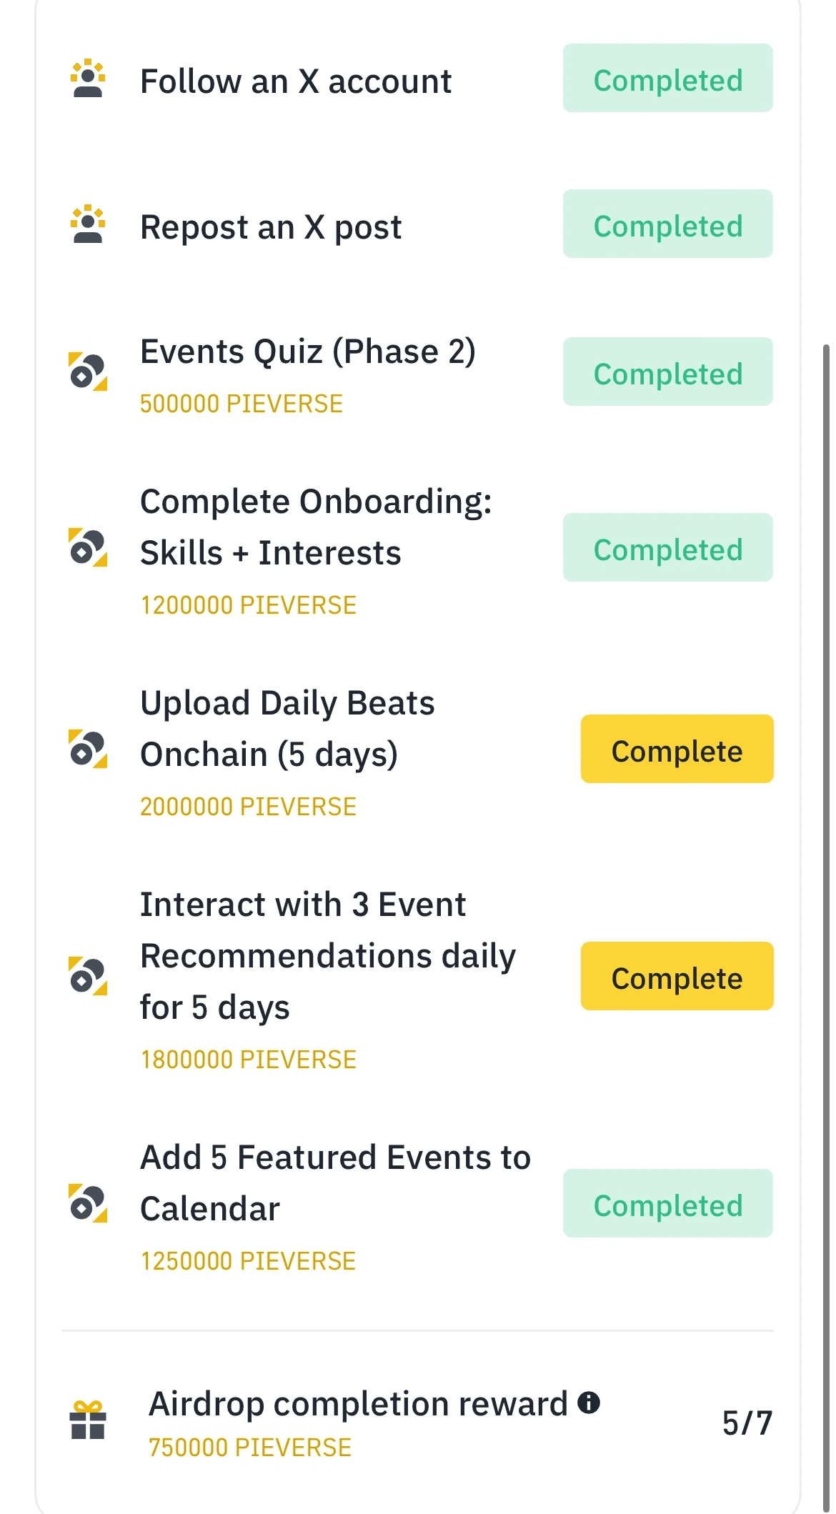Click the Follow an X account task icon
The image size is (836, 1514).
click(88, 79)
